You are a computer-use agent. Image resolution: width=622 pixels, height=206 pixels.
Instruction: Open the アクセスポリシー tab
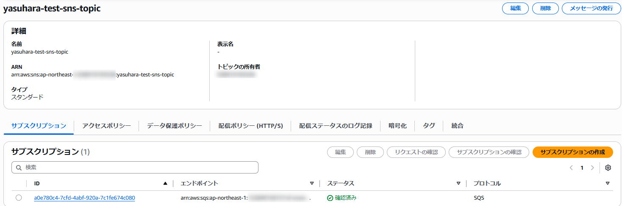click(106, 126)
